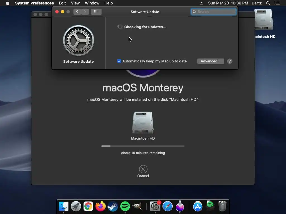Launch Launchpad rocket icon in Dock
The width and height of the screenshot is (286, 214).
click(76, 206)
